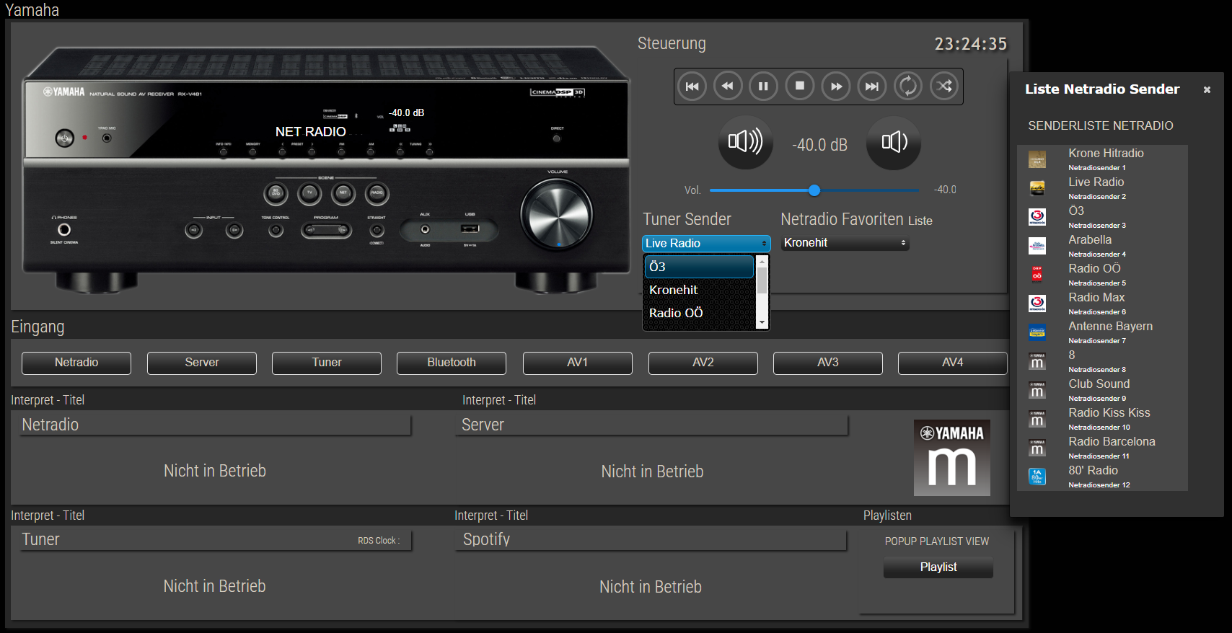
Task: Click the rewind playback button
Action: pos(728,87)
